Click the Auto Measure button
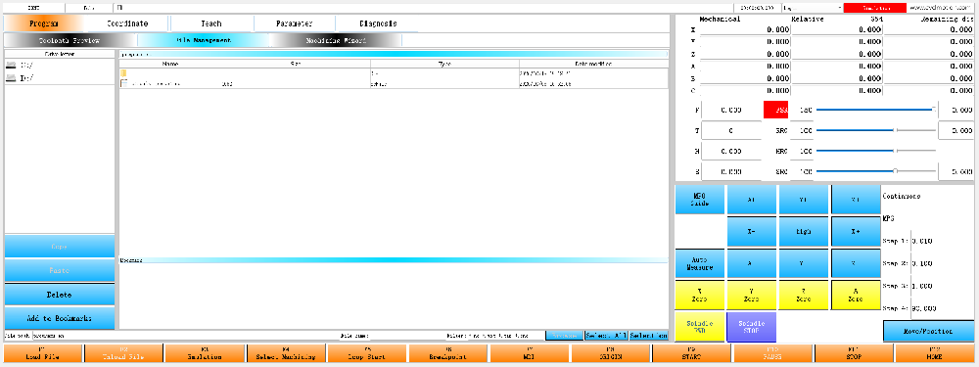Viewport: 979px width, 367px height. 699,263
